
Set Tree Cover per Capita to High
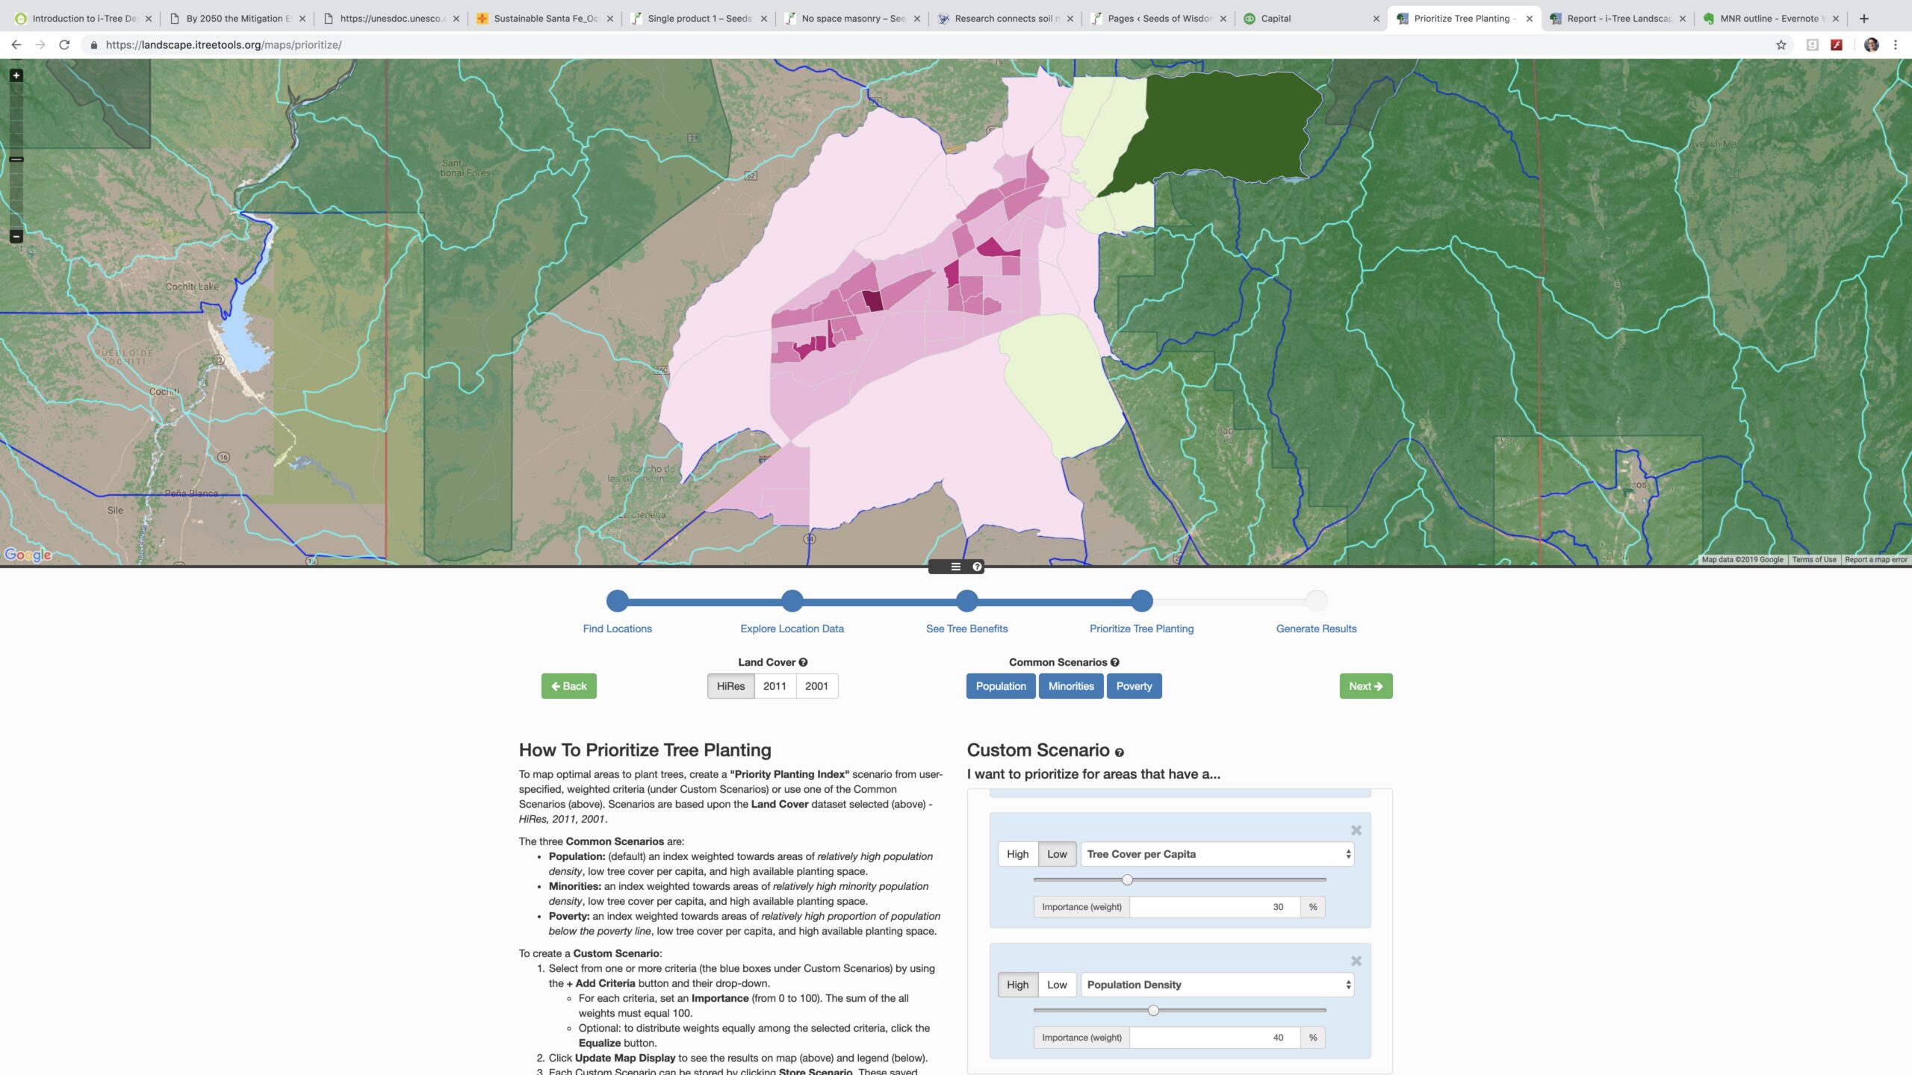1017,854
